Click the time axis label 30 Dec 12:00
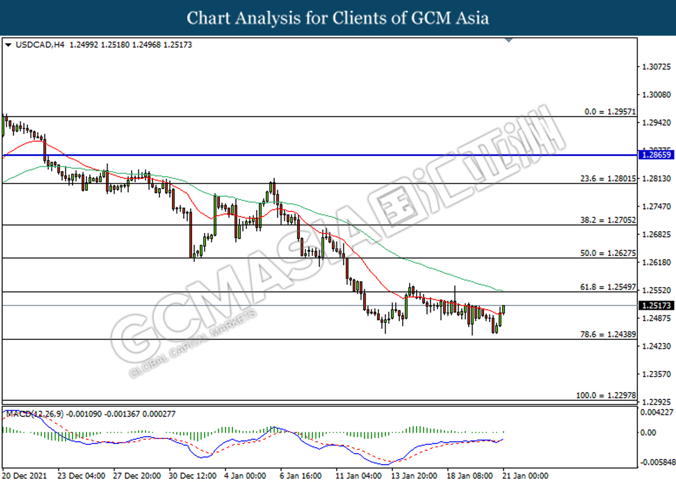The height and width of the screenshot is (482, 676). click(192, 476)
